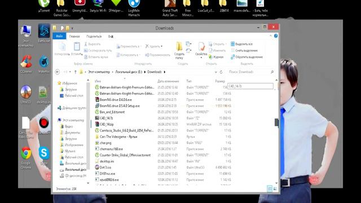Screen dimensions: 361x203
Task: Select the Google Chrome desktop icon
Action: 26,158
